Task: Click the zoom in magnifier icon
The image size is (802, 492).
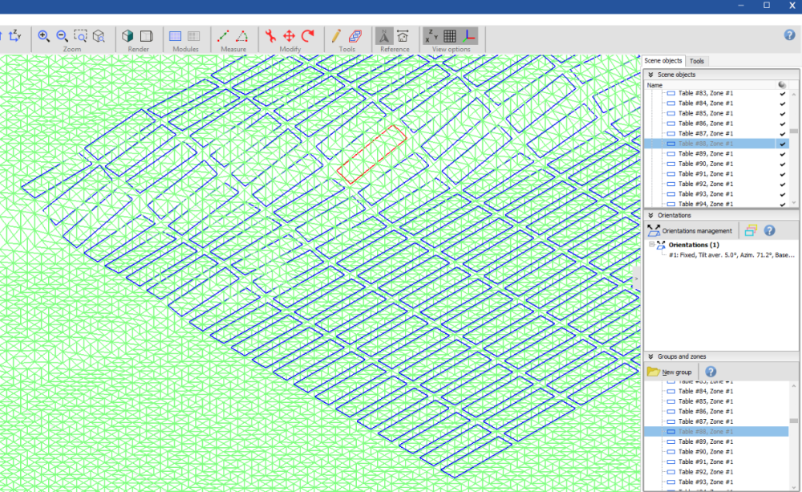Action: [x=43, y=36]
